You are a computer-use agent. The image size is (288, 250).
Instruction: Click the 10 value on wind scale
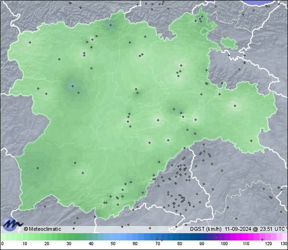tap(25, 244)
